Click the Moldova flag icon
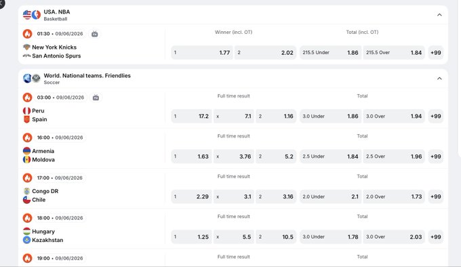 26,159
